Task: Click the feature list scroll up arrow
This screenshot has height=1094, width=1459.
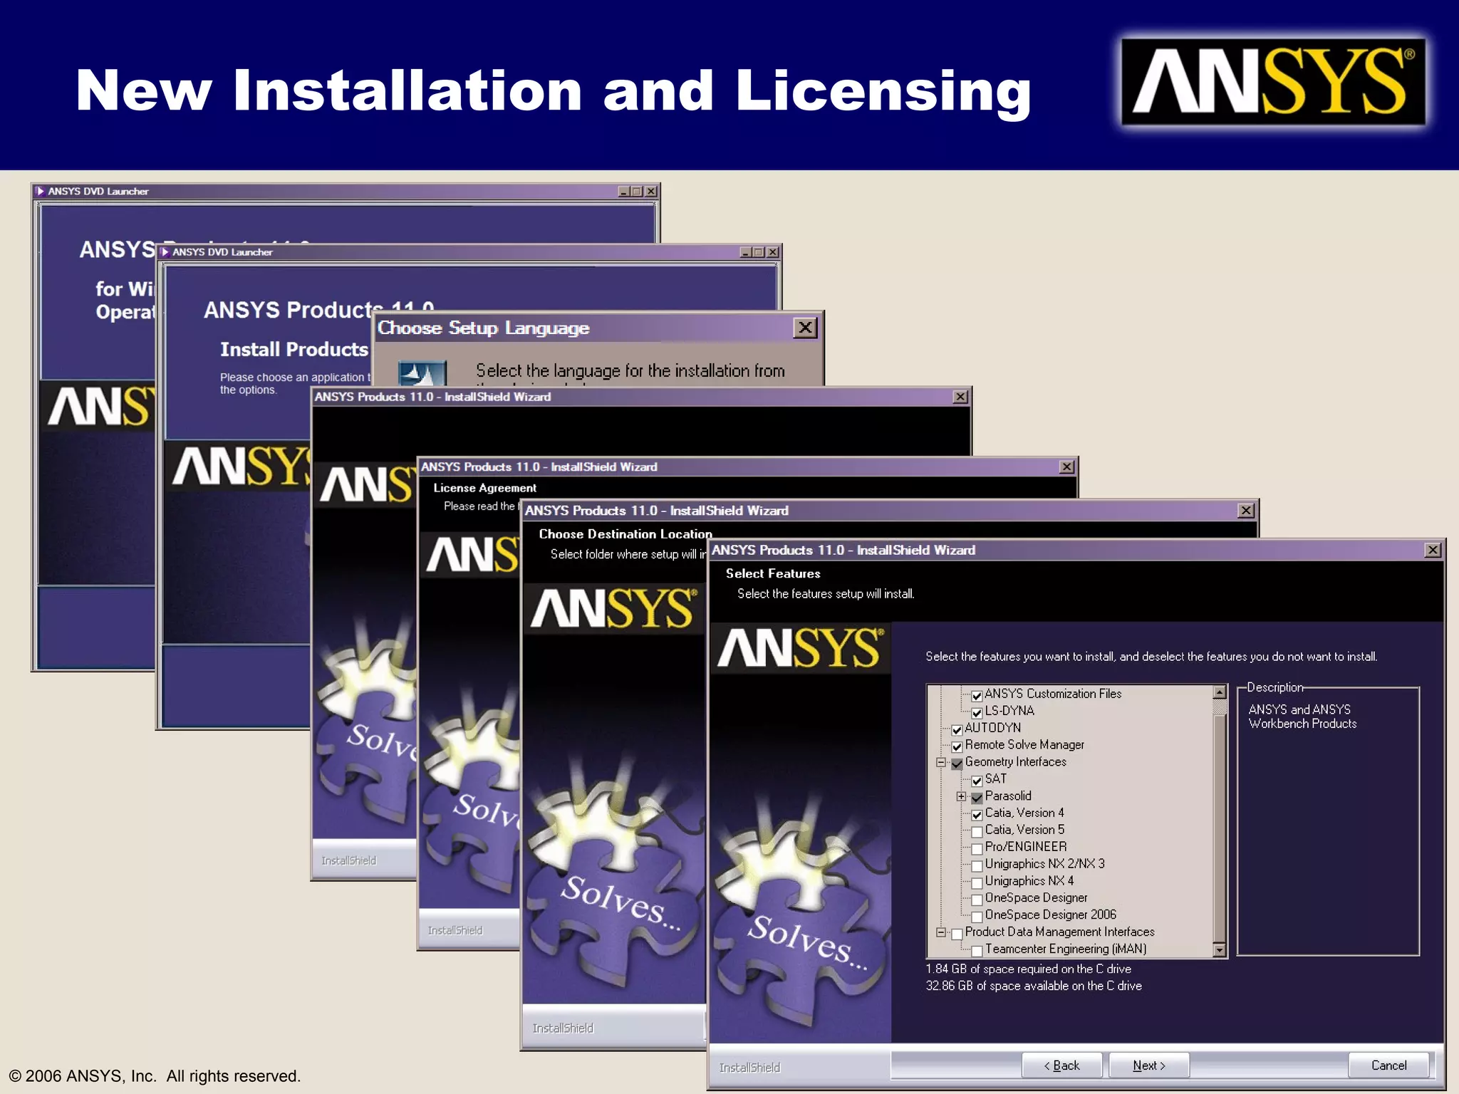Action: [1220, 692]
